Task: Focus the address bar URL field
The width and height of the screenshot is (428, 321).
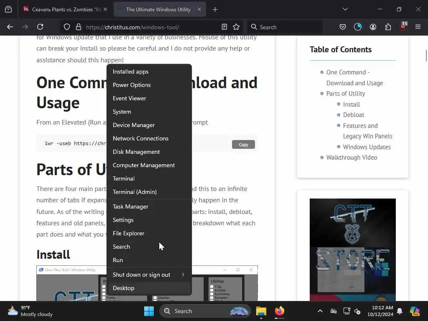Action: 151,27
